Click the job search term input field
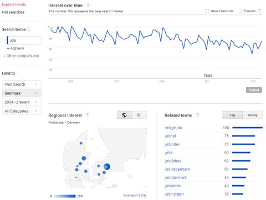This screenshot has width=266, height=200. coord(24,40)
